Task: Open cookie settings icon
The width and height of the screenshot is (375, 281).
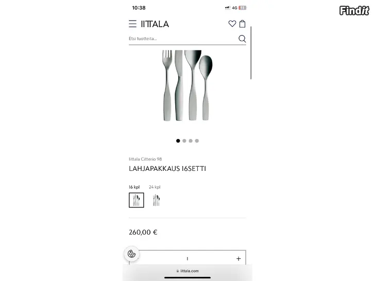Action: 131,254
